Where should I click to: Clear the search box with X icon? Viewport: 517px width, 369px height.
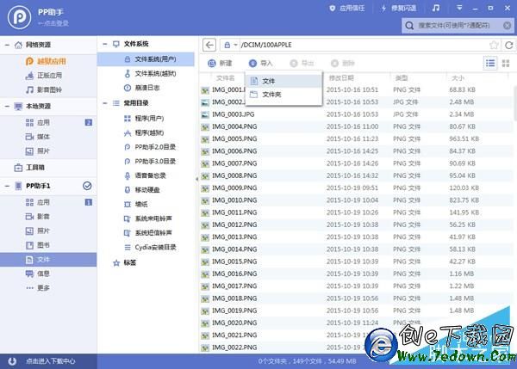point(508,25)
